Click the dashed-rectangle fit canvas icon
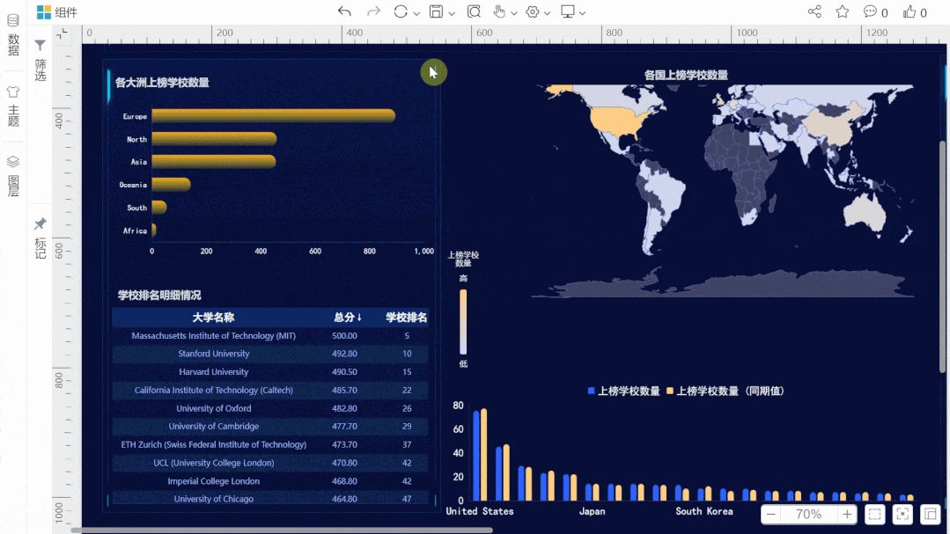Viewport: 950px width, 534px height. pyautogui.click(x=875, y=515)
